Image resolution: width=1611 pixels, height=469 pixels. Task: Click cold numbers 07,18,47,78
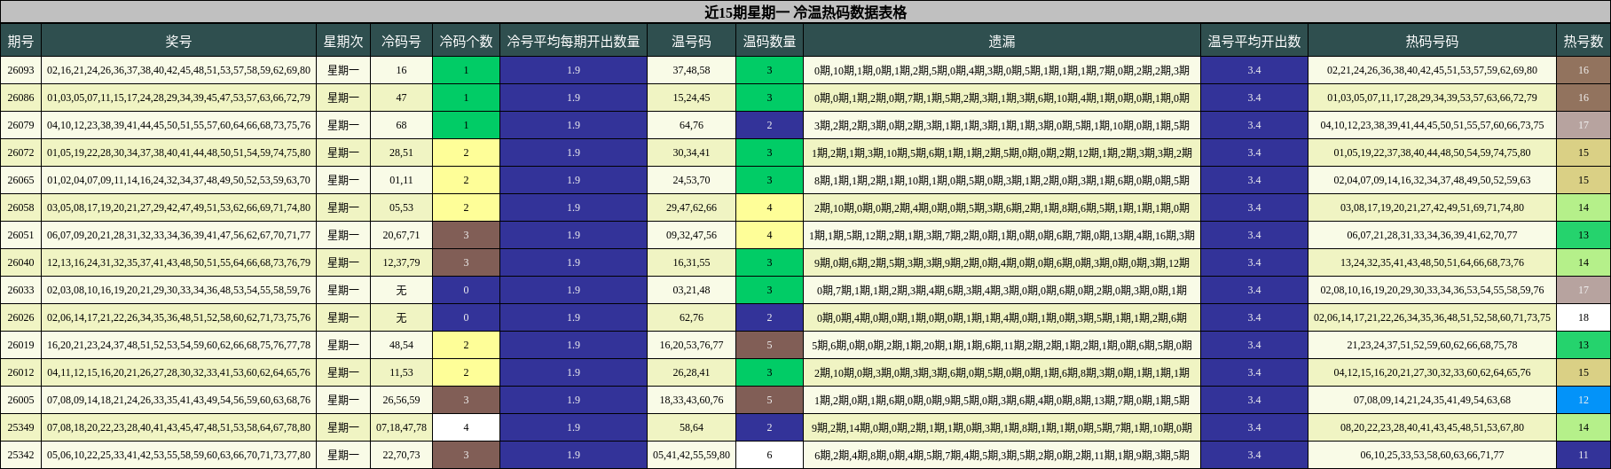click(x=401, y=427)
